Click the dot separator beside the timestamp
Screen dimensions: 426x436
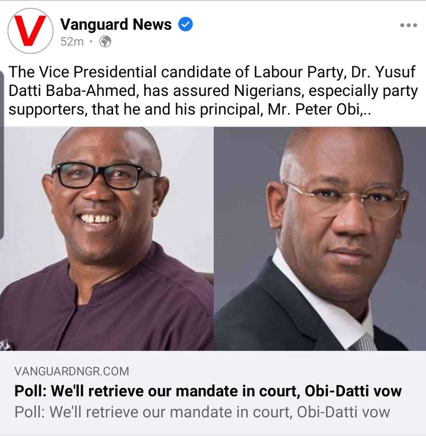pos(91,42)
